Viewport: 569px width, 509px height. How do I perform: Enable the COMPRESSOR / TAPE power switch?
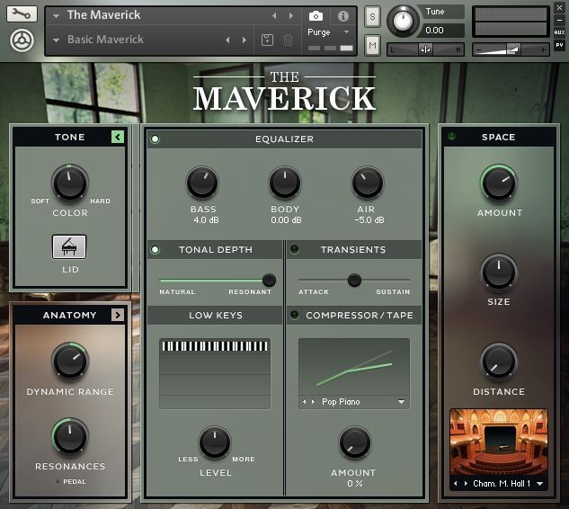click(294, 315)
